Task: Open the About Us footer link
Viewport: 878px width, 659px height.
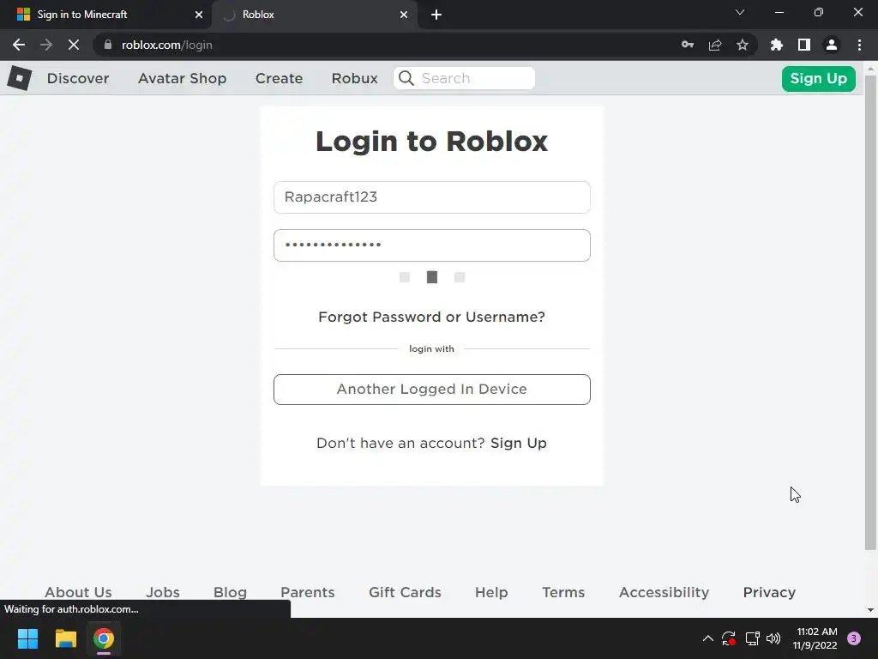Action: [x=78, y=592]
